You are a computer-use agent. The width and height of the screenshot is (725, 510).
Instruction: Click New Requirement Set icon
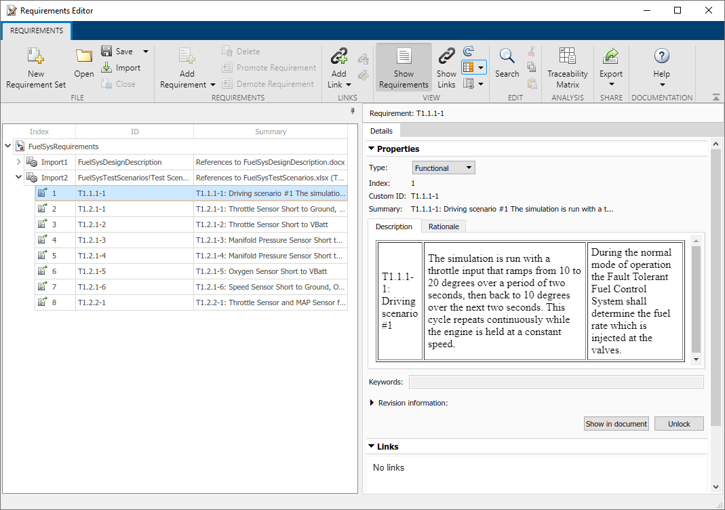pos(36,56)
